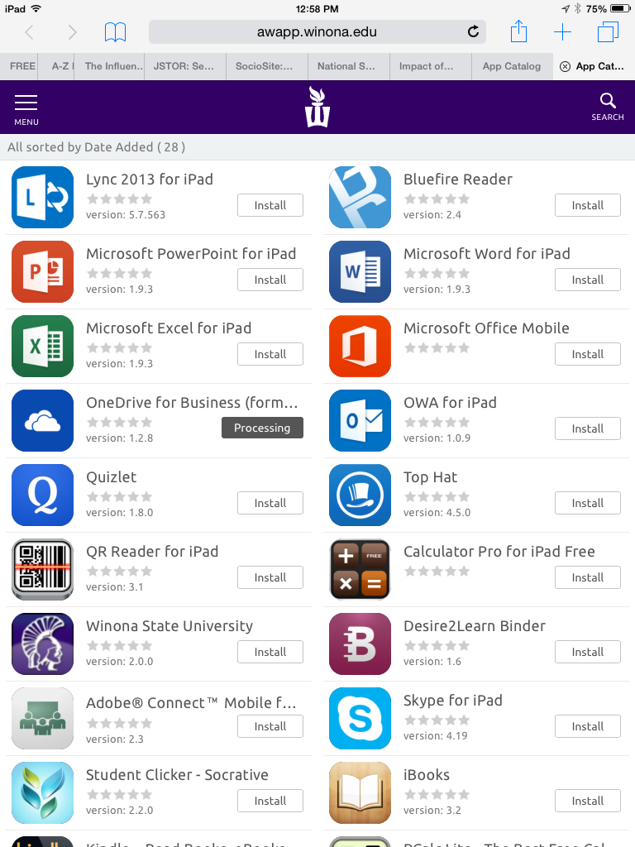
Task: Open Safari bookmarks book icon
Action: 115,32
